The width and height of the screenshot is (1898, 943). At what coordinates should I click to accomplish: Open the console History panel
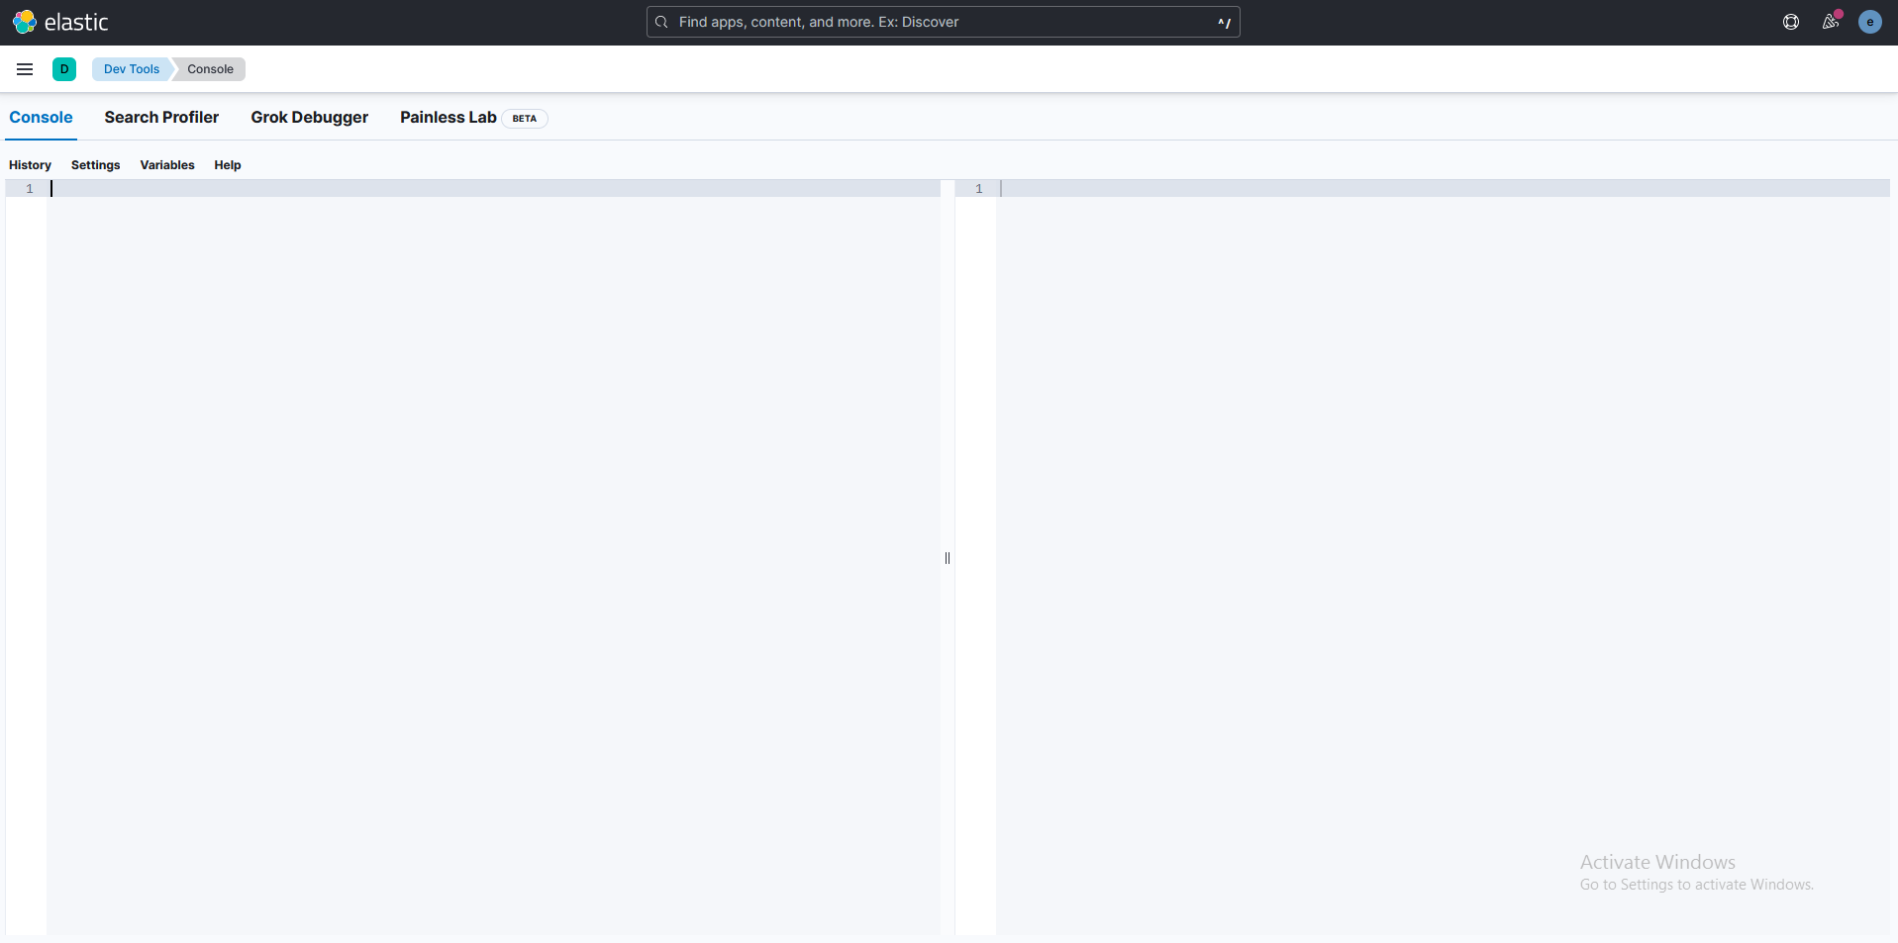point(30,164)
